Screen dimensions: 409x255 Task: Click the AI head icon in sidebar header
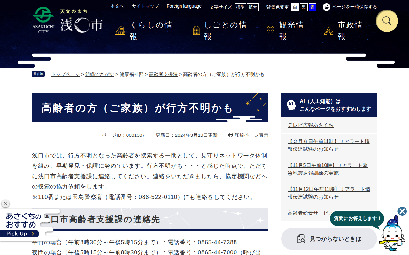[x=291, y=105]
